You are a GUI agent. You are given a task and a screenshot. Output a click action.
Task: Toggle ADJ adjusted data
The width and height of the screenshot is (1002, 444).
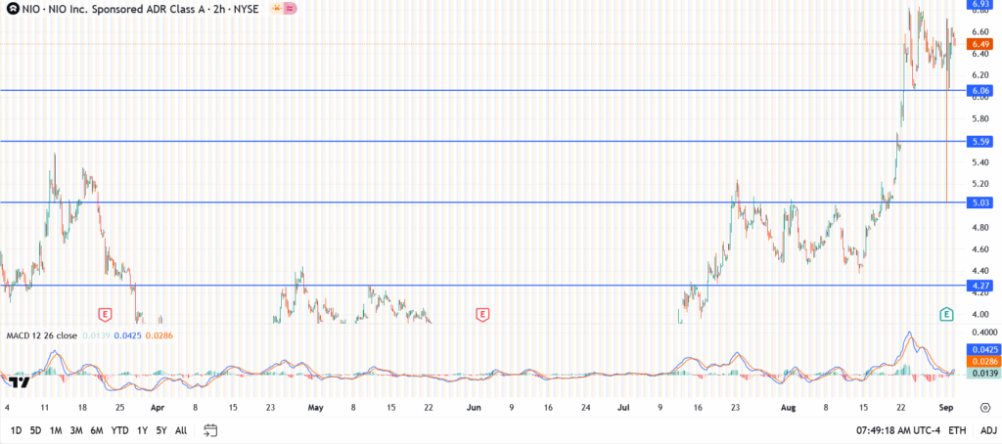pyautogui.click(x=988, y=430)
